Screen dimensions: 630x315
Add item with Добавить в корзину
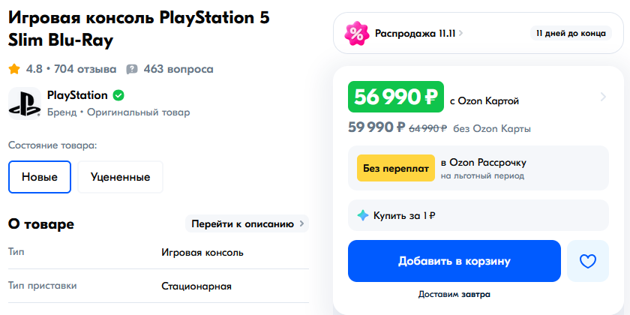454,261
